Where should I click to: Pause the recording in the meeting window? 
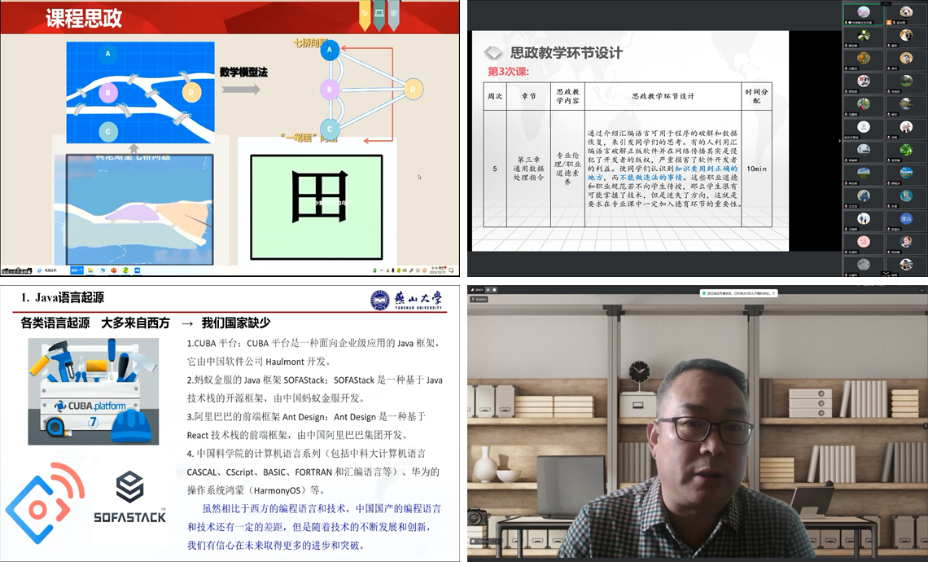488,289
